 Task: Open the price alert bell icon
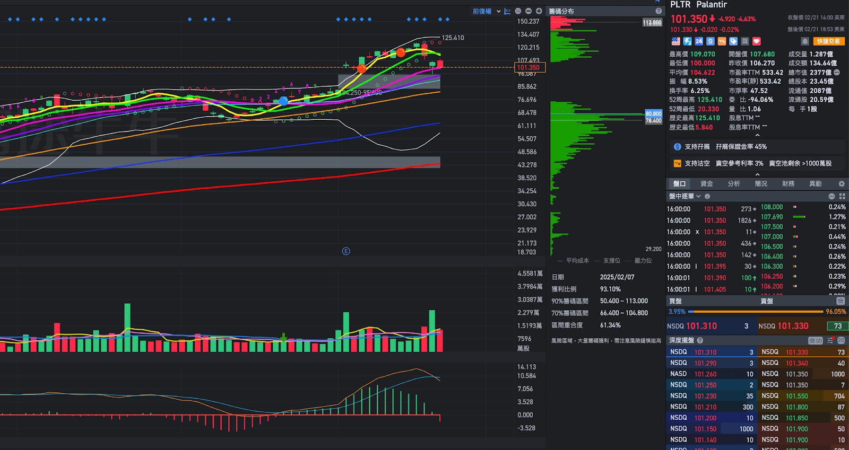pos(805,41)
